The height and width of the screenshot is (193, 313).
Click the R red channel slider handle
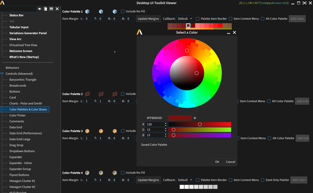pyautogui.click(x=200, y=124)
